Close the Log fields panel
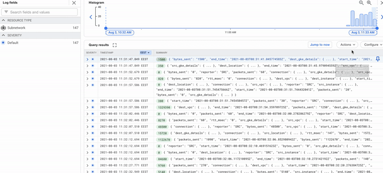The height and width of the screenshot is (173, 383). coord(74,3)
